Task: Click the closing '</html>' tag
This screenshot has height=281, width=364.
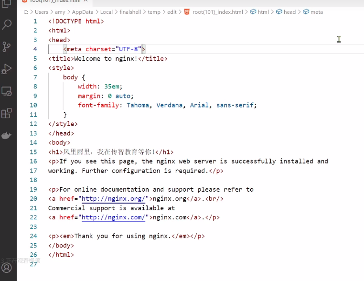Action: coord(61,255)
